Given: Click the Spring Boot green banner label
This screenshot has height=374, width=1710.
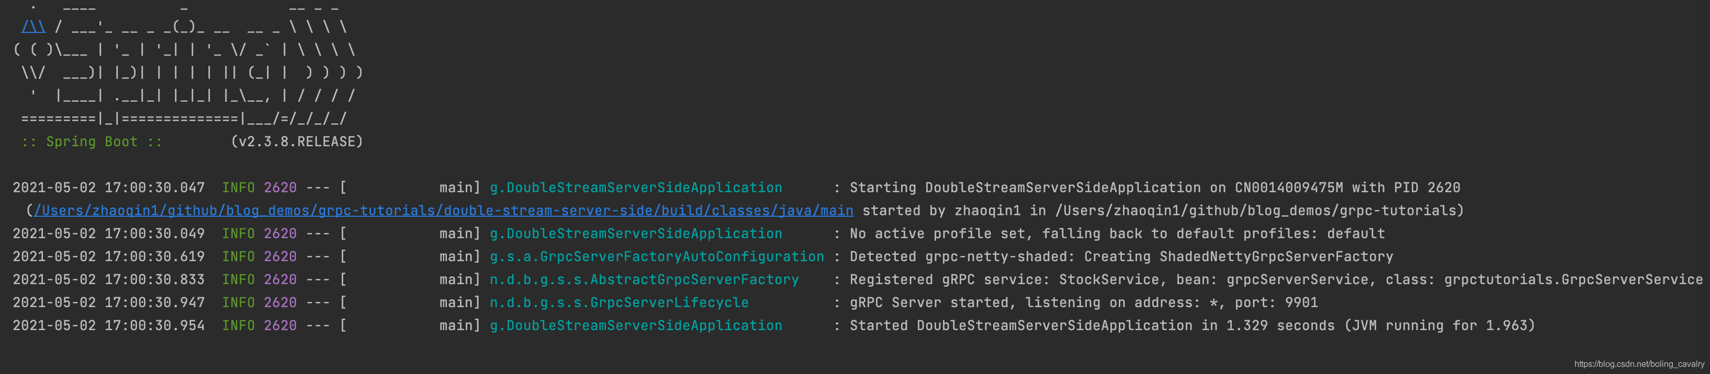Looking at the screenshot, I should (92, 142).
